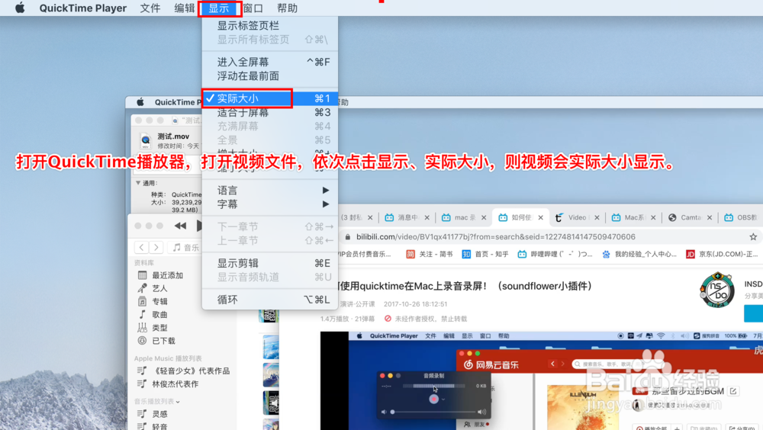
Task: Click the bilibili.com address bar
Action: [x=497, y=237]
